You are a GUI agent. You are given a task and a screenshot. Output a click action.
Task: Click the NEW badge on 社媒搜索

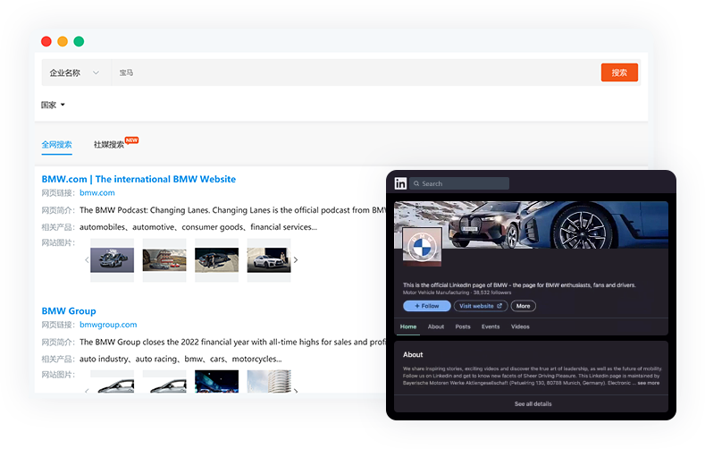pyautogui.click(x=131, y=140)
